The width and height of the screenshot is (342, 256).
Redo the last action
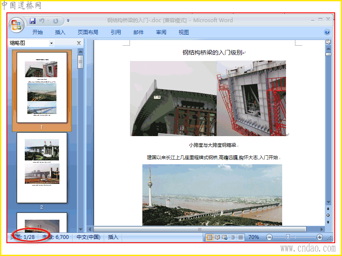[x=56, y=21]
